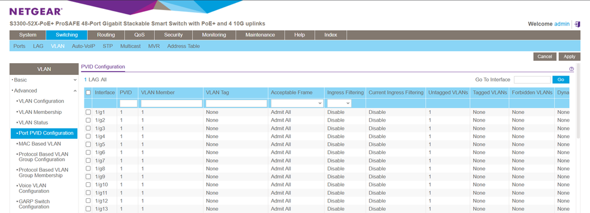Go to the LAG submenu
The height and width of the screenshot is (213, 590).
[38, 46]
